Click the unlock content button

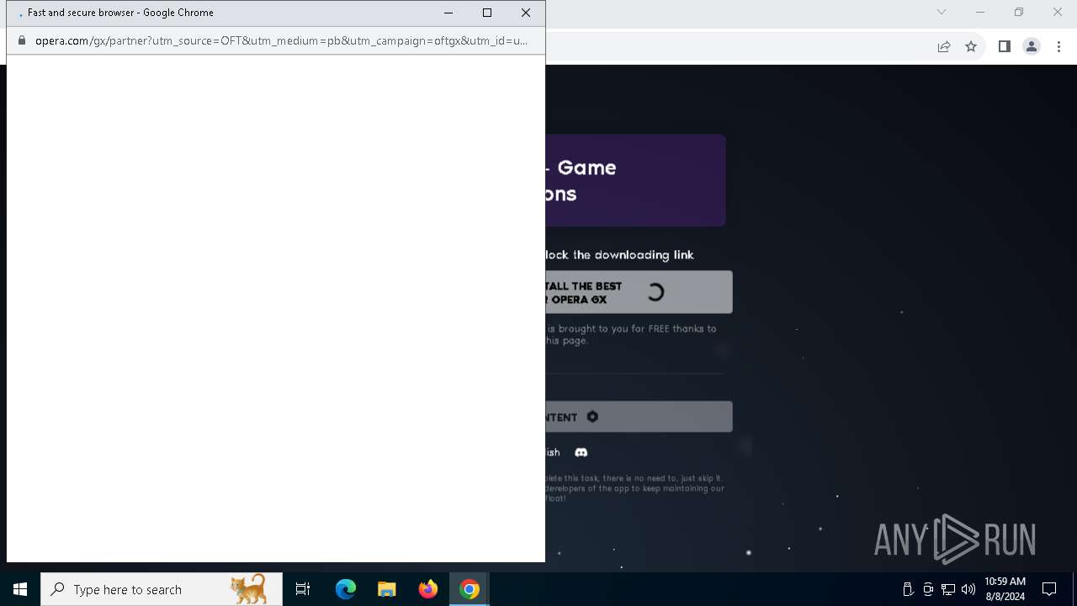pos(639,417)
